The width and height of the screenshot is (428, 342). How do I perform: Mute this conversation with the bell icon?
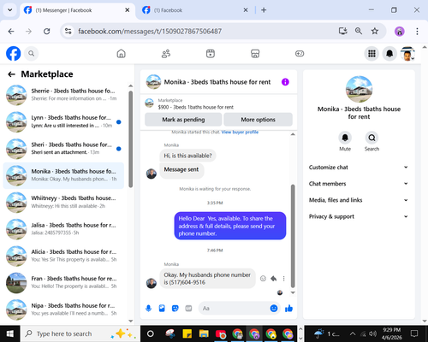pyautogui.click(x=345, y=138)
